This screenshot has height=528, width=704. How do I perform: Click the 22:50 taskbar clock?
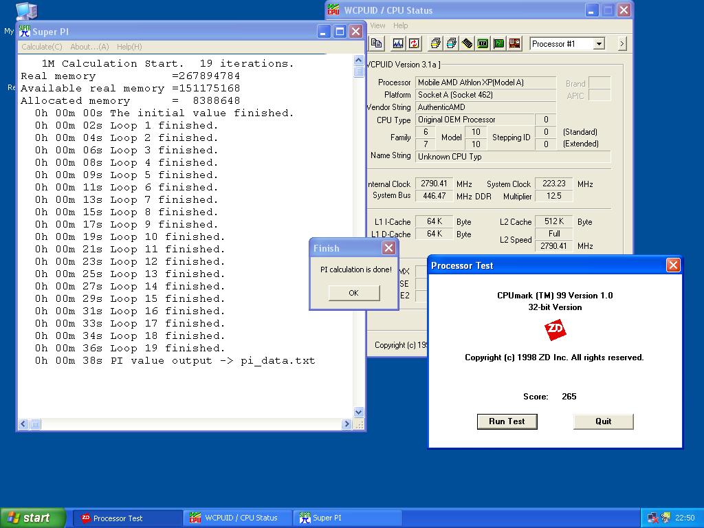(685, 518)
